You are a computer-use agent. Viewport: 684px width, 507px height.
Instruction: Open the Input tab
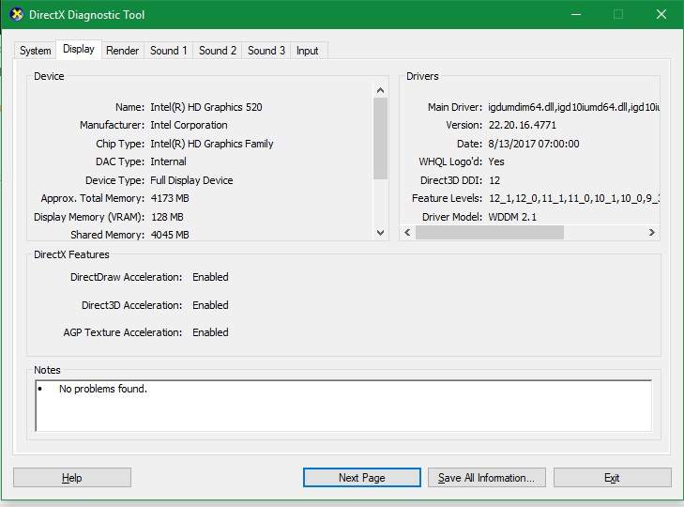pos(307,51)
